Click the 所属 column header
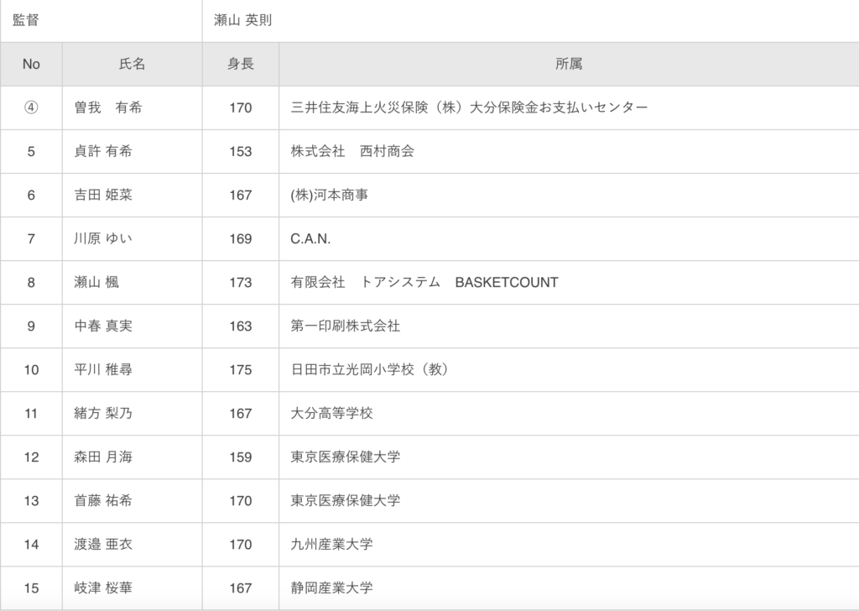The width and height of the screenshot is (859, 611). 569,64
